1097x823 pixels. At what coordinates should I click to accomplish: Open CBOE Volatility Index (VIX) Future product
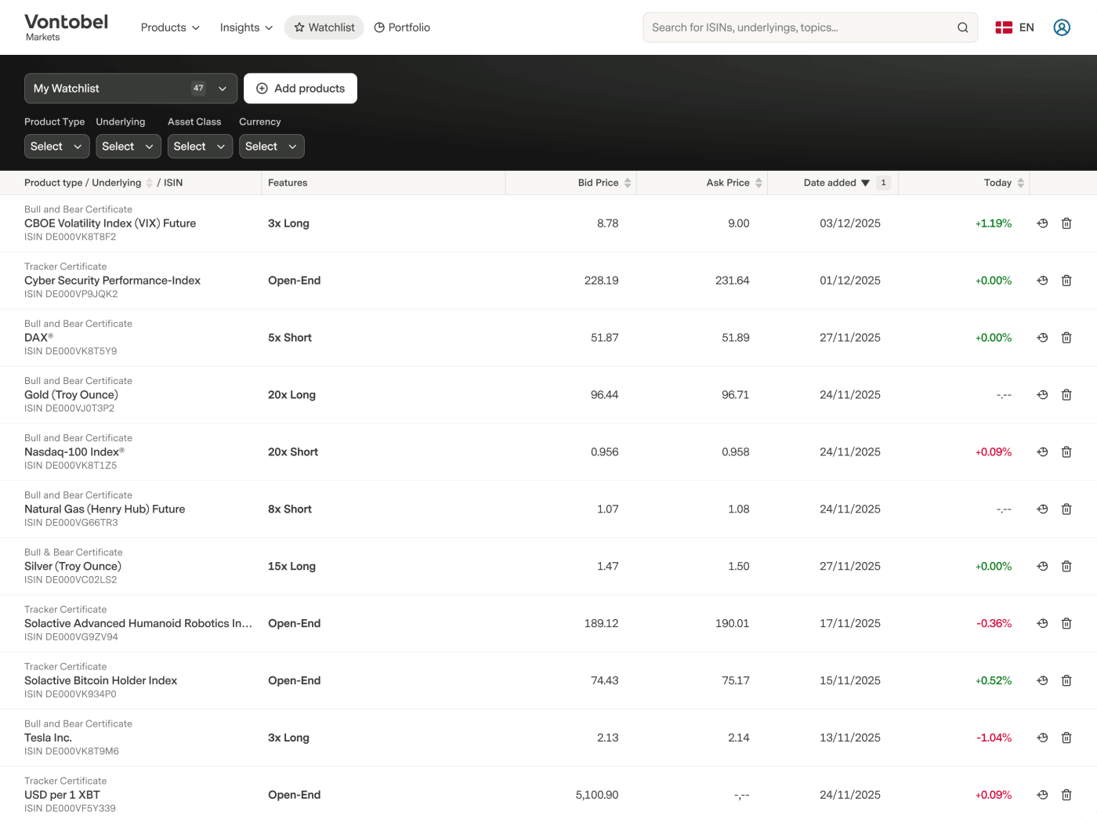[x=110, y=223]
